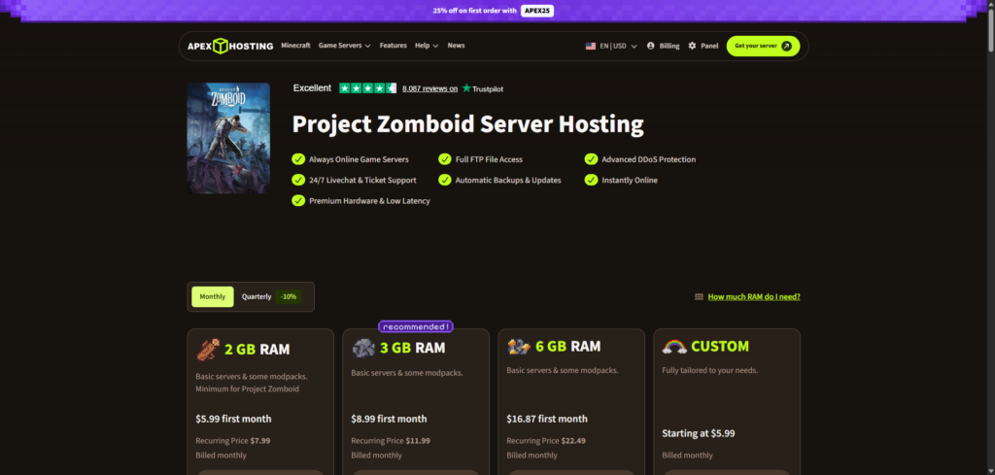Click the 2 GB RAM plan icon

(x=208, y=349)
